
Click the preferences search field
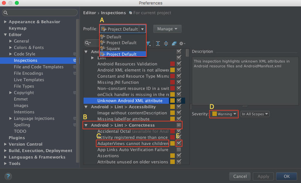coord(40,13)
